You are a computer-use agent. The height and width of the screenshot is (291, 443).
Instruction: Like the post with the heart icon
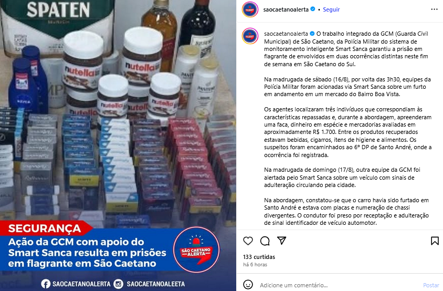point(248,241)
